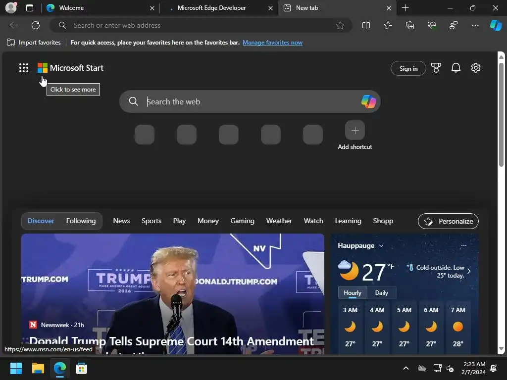Open the Play category
The width and height of the screenshot is (507, 380).
coord(179,221)
